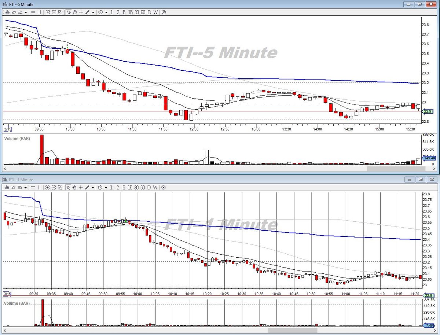Viewport: 440px width, 335px height.
Task: Select pointer tool in 1 Minute toolbar
Action: pyautogui.click(x=69, y=187)
